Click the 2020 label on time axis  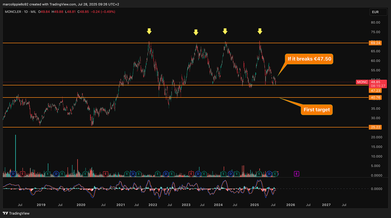[81, 205]
